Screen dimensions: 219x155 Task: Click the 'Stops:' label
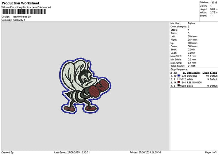[174, 30]
